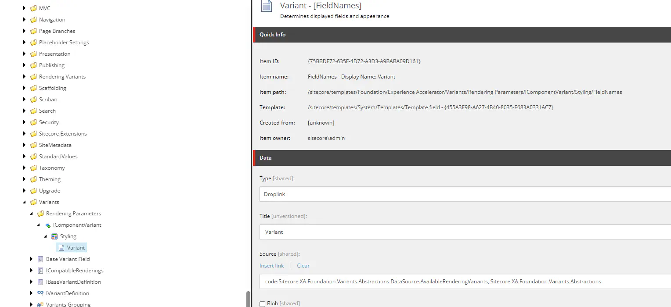Click the content tree vertical scrollbar
Image resolution: width=671 pixels, height=307 pixels.
pos(248,300)
